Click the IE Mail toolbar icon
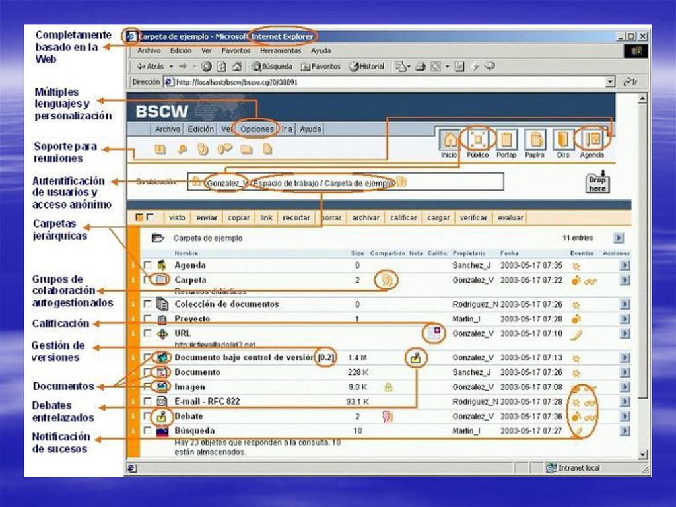The image size is (676, 507). tap(401, 67)
